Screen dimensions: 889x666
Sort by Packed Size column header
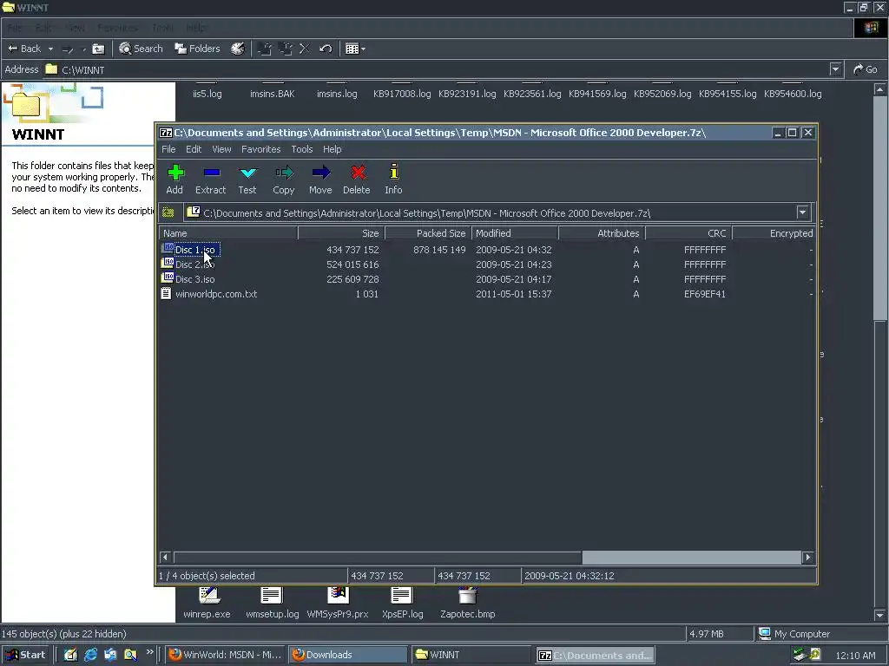tap(428, 233)
